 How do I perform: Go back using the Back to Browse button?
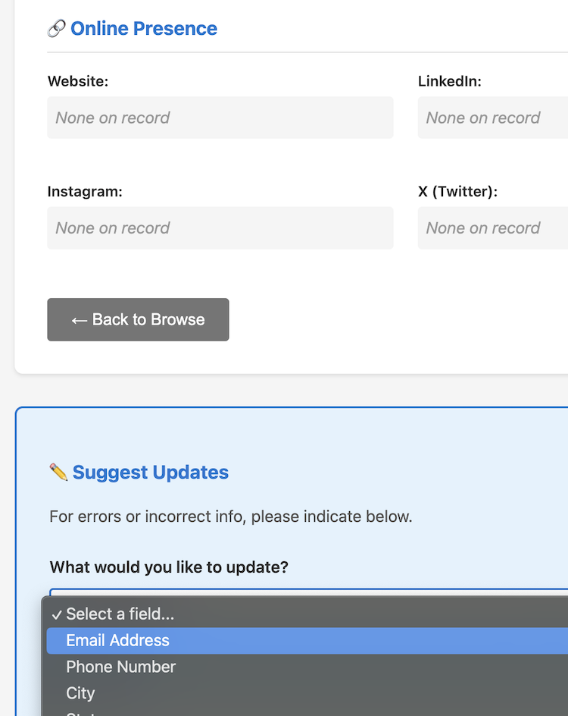[138, 319]
